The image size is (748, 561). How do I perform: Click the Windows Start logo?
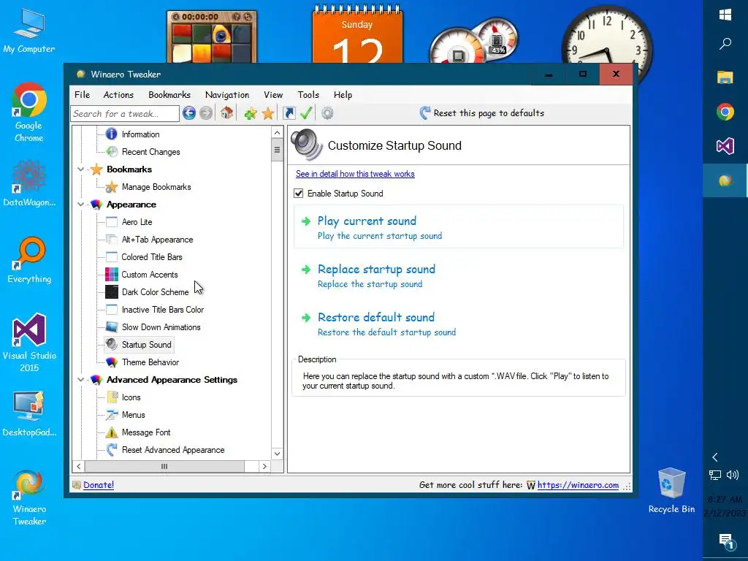tap(725, 15)
